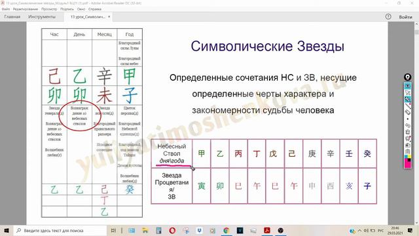Click the 戊 stem in the bottom table

273,153
